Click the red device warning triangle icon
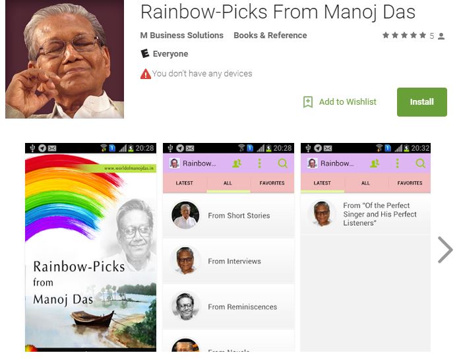The image size is (461, 359). coord(146,74)
